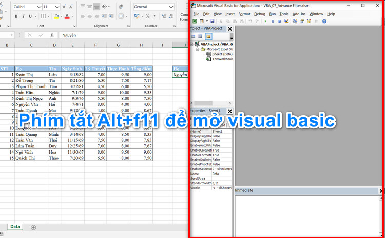Increase font size with the larger A
This screenshot has height=238, width=385.
coord(64,7)
